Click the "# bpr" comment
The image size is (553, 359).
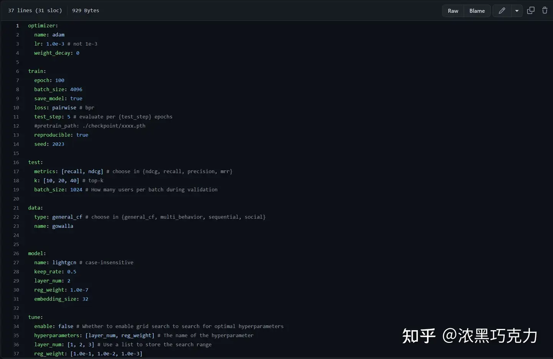[x=87, y=108]
